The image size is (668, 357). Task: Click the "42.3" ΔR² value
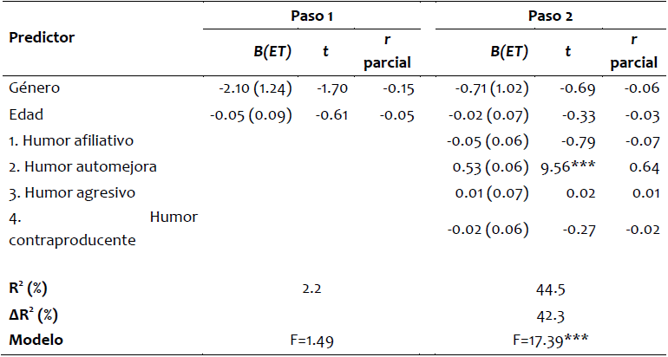click(548, 312)
